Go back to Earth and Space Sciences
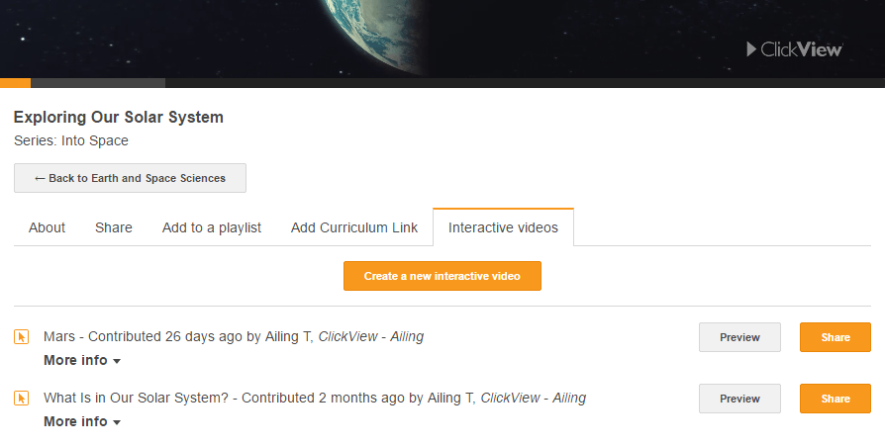 [x=130, y=178]
